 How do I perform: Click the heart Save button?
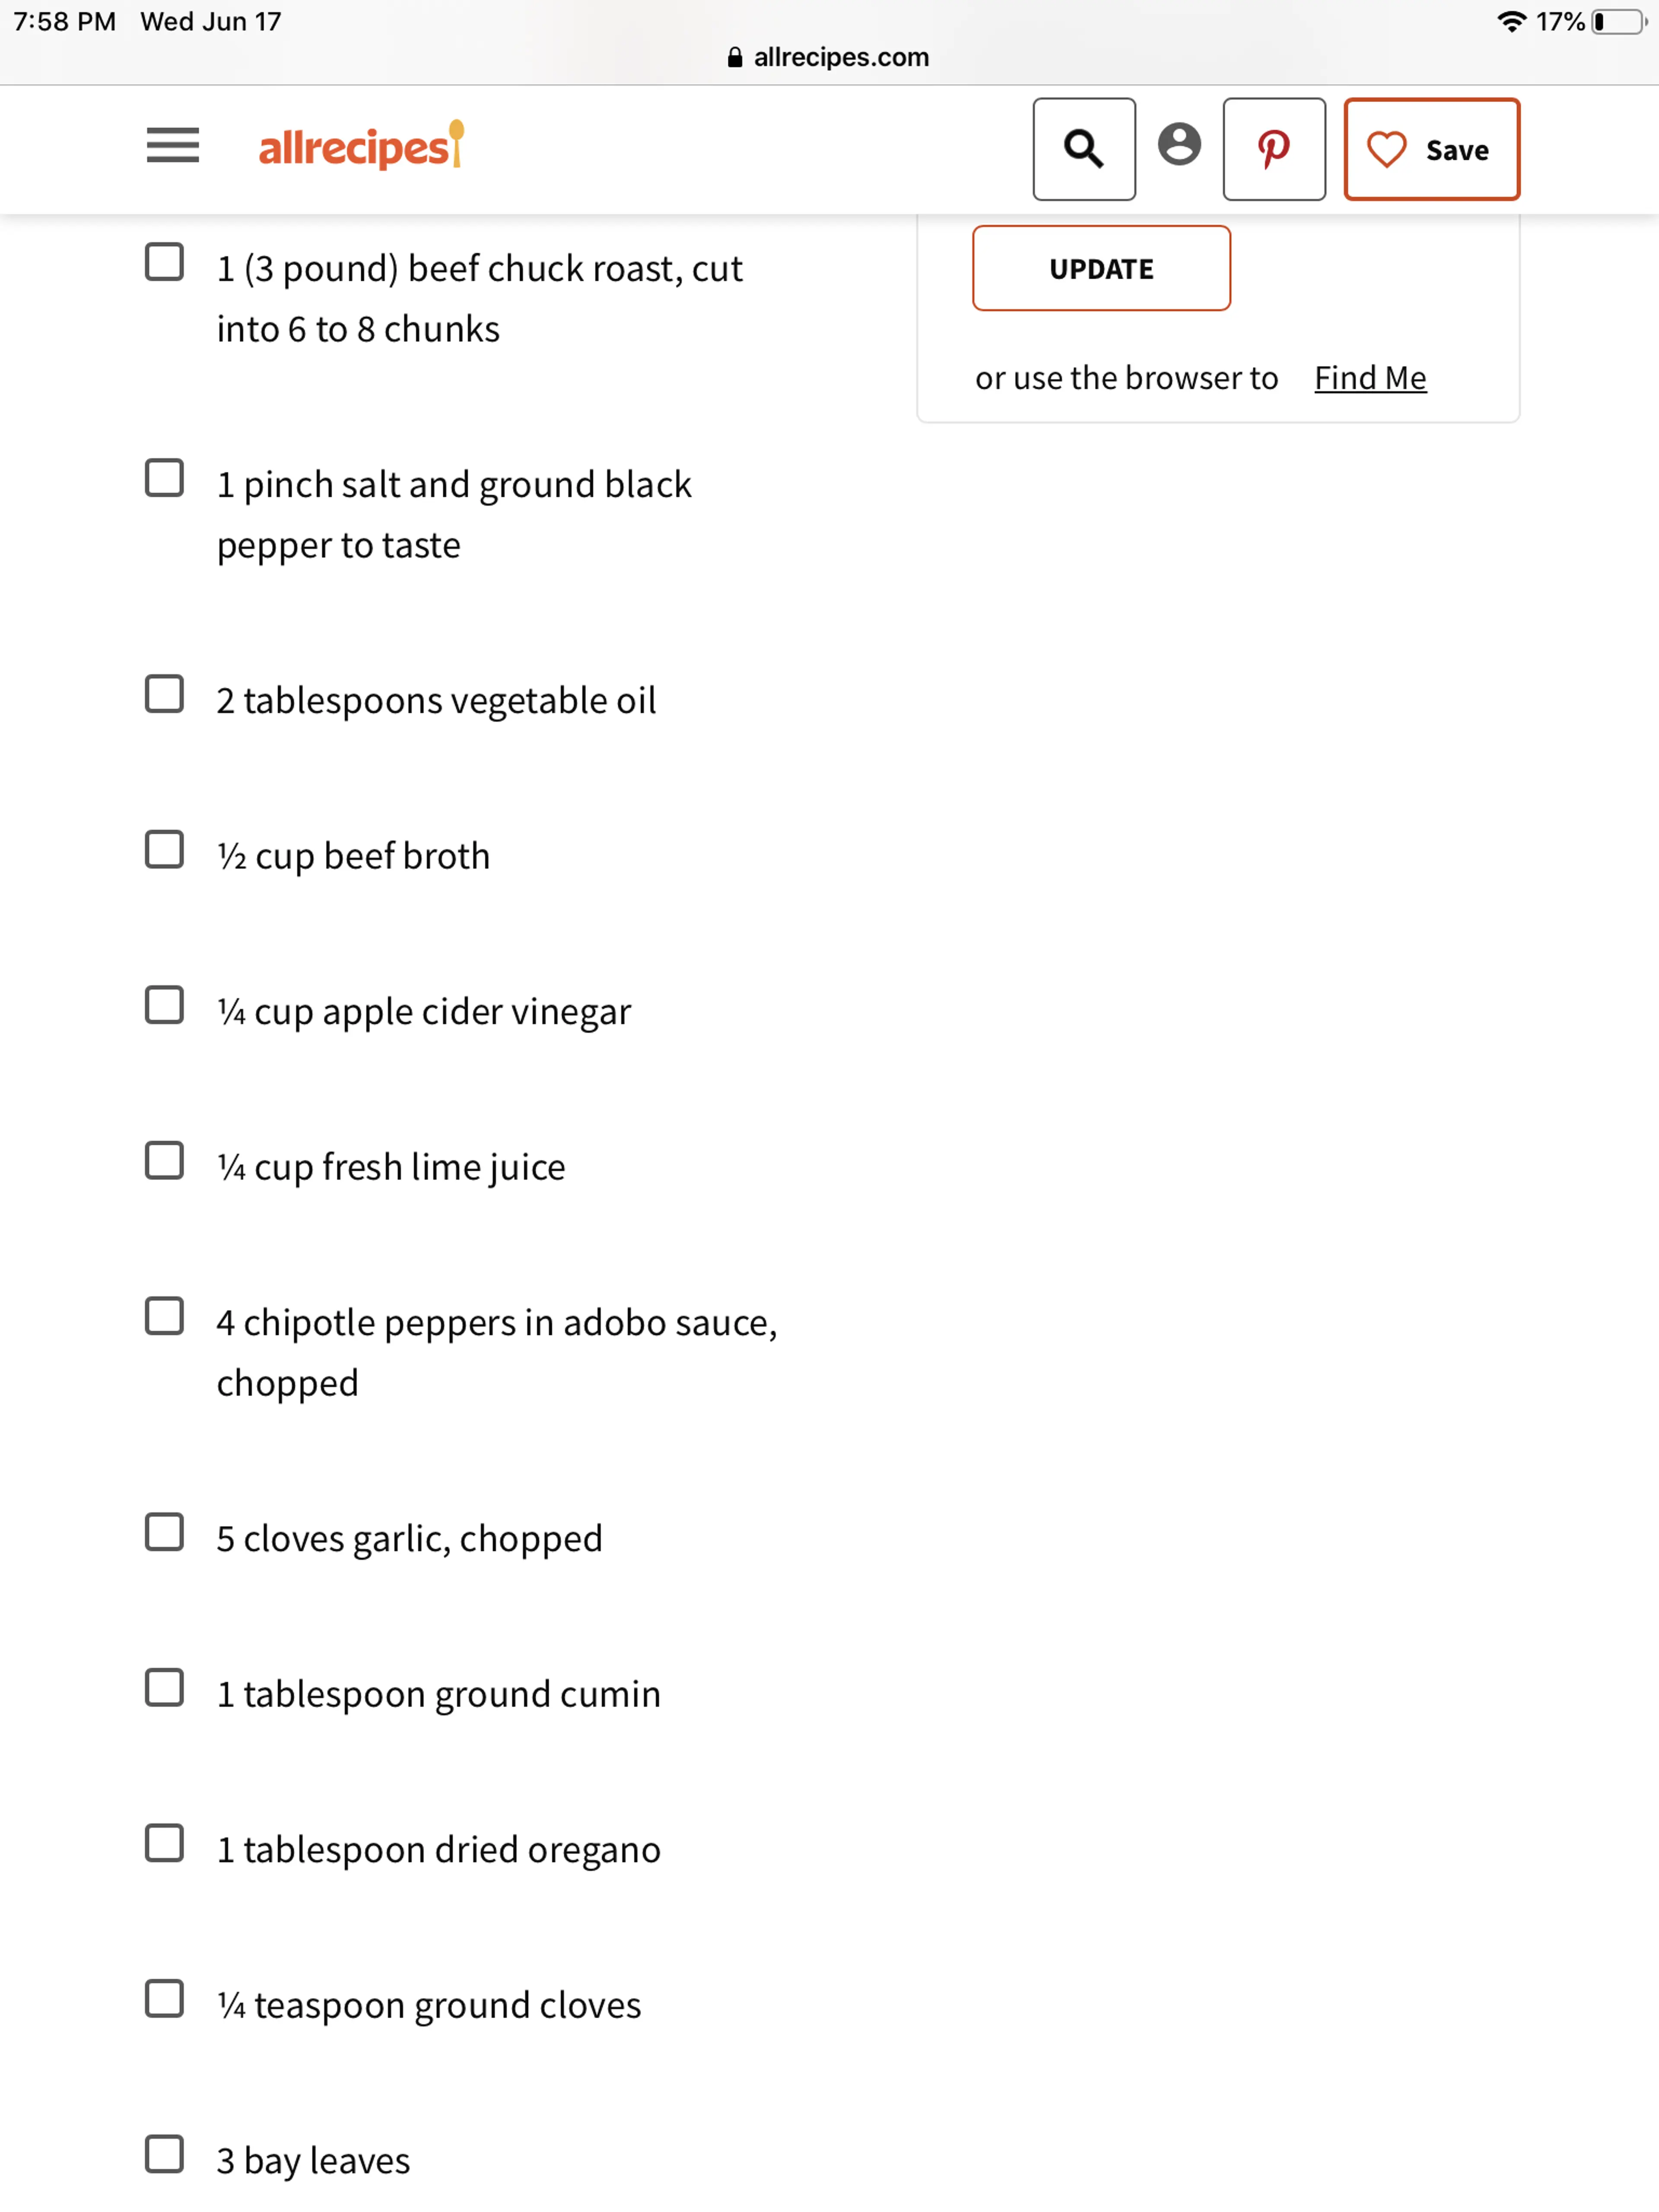click(x=1430, y=149)
